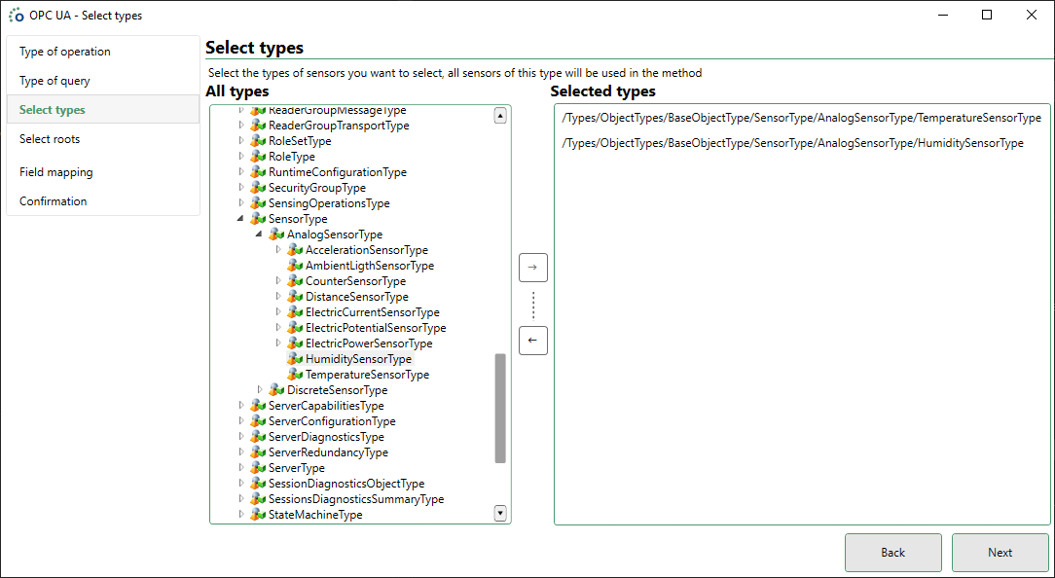Click the HumiditySensorType icon

pyautogui.click(x=294, y=358)
